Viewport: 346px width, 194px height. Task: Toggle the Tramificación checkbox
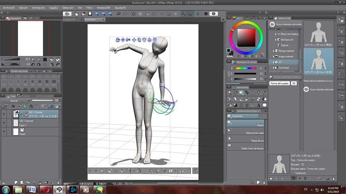pyautogui.click(x=292, y=173)
